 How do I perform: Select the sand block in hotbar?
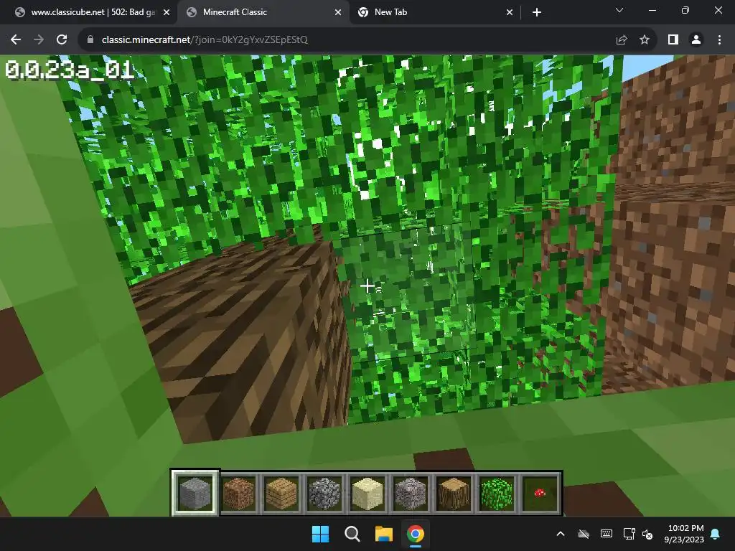[x=367, y=494]
